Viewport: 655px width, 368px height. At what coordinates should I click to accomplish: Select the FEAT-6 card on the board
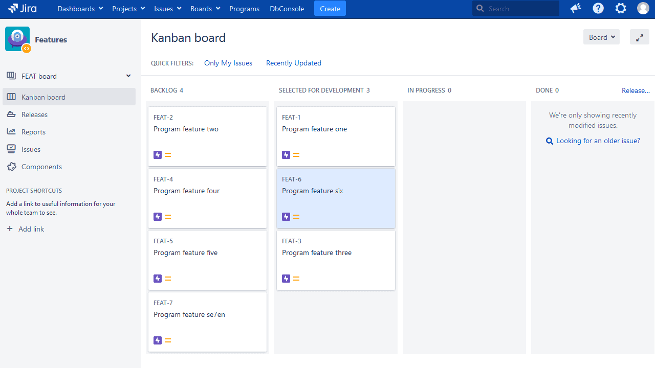click(335, 198)
